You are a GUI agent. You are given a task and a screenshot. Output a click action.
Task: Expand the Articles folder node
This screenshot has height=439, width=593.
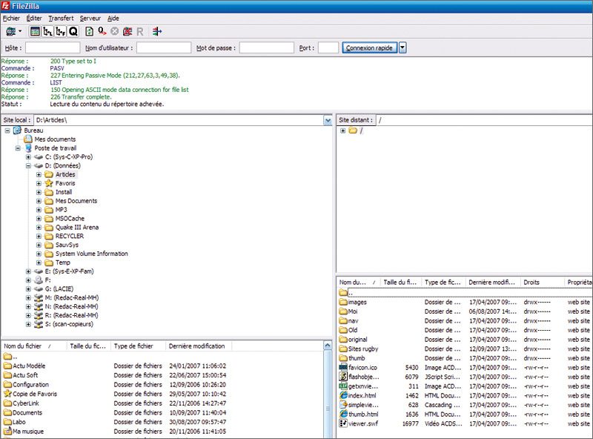pyautogui.click(x=39, y=174)
